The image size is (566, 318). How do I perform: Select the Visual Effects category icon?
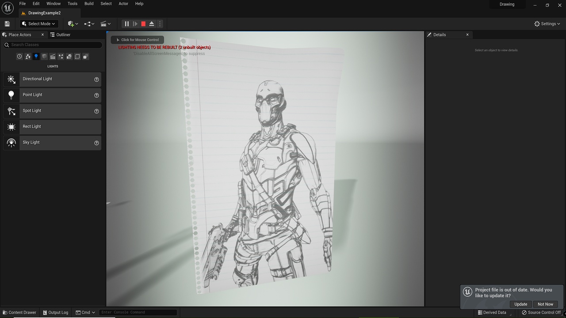(61, 56)
